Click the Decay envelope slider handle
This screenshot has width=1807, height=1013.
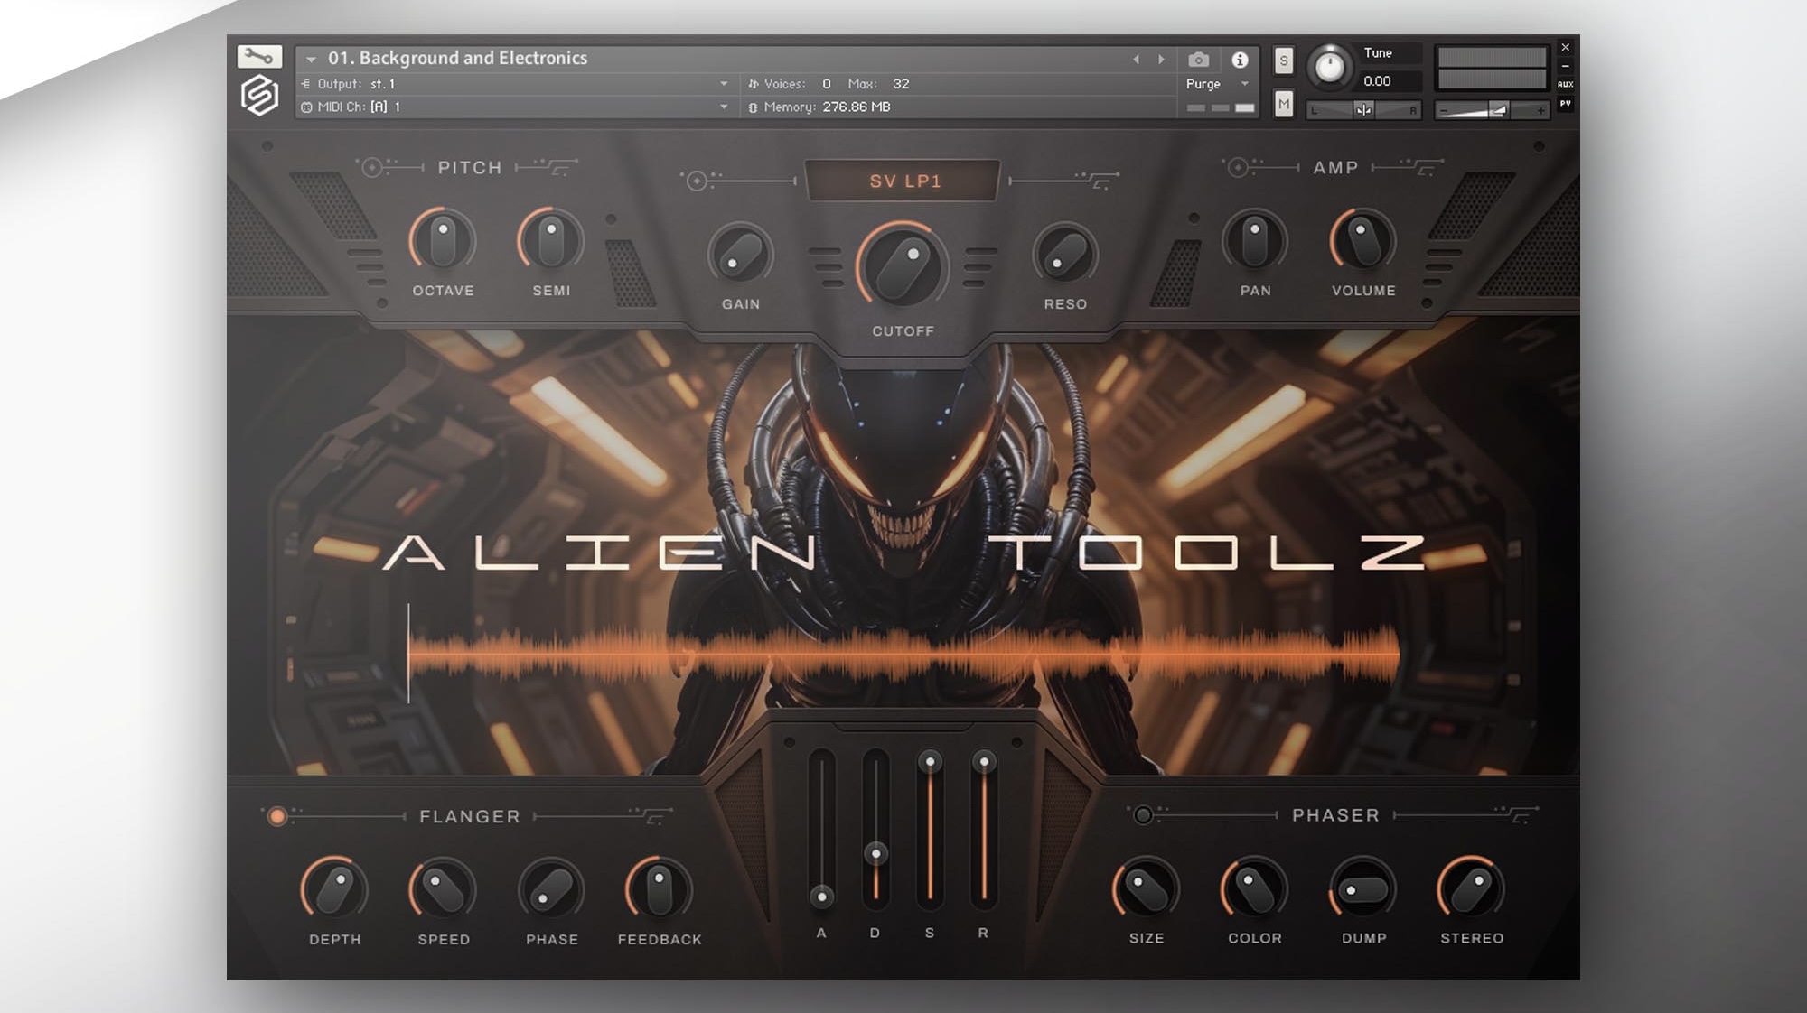875,853
